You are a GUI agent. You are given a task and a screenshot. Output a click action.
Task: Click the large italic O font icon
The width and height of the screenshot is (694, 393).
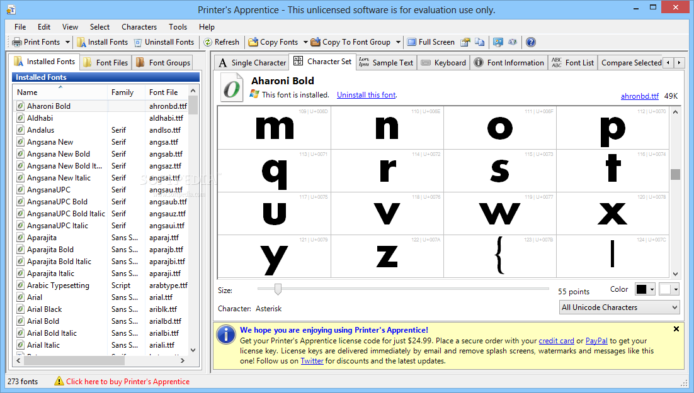click(x=232, y=87)
